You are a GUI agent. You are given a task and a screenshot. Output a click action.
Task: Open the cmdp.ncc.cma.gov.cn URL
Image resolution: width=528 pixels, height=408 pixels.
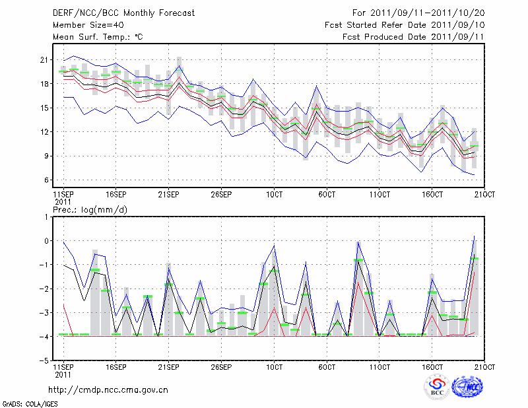coord(108,390)
